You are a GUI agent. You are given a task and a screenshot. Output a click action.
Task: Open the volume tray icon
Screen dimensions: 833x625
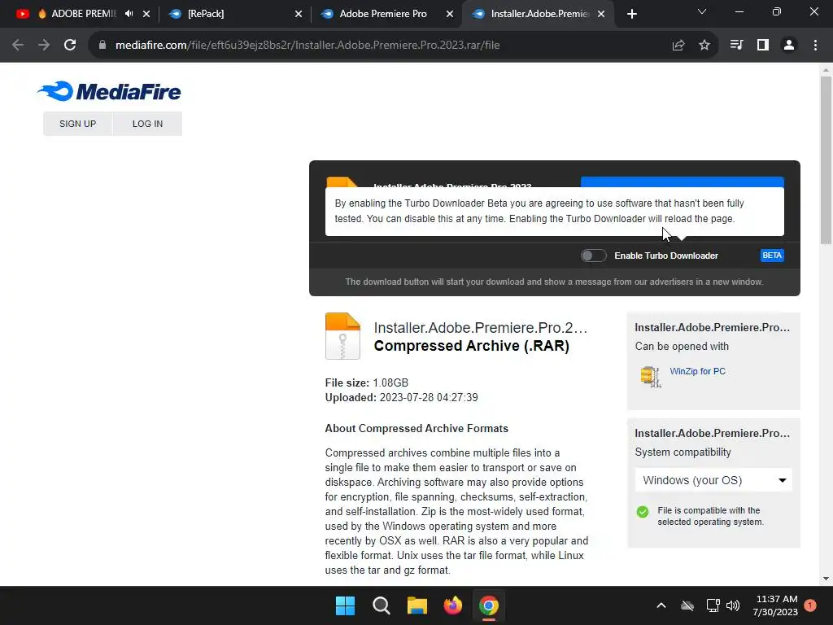pos(733,605)
